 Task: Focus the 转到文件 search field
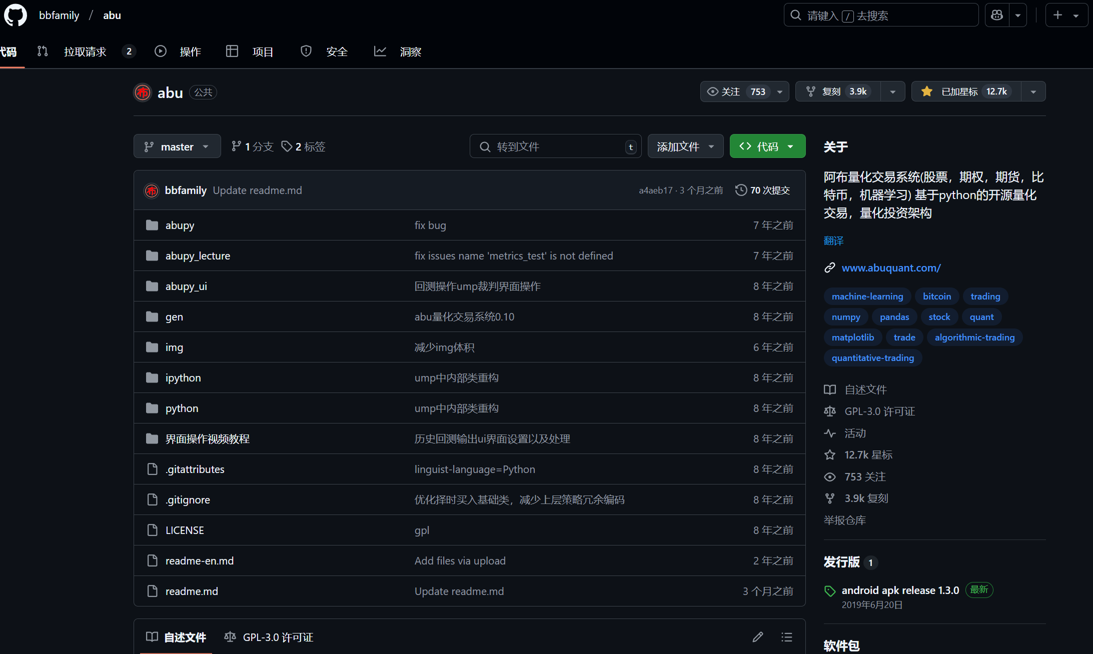pos(555,146)
